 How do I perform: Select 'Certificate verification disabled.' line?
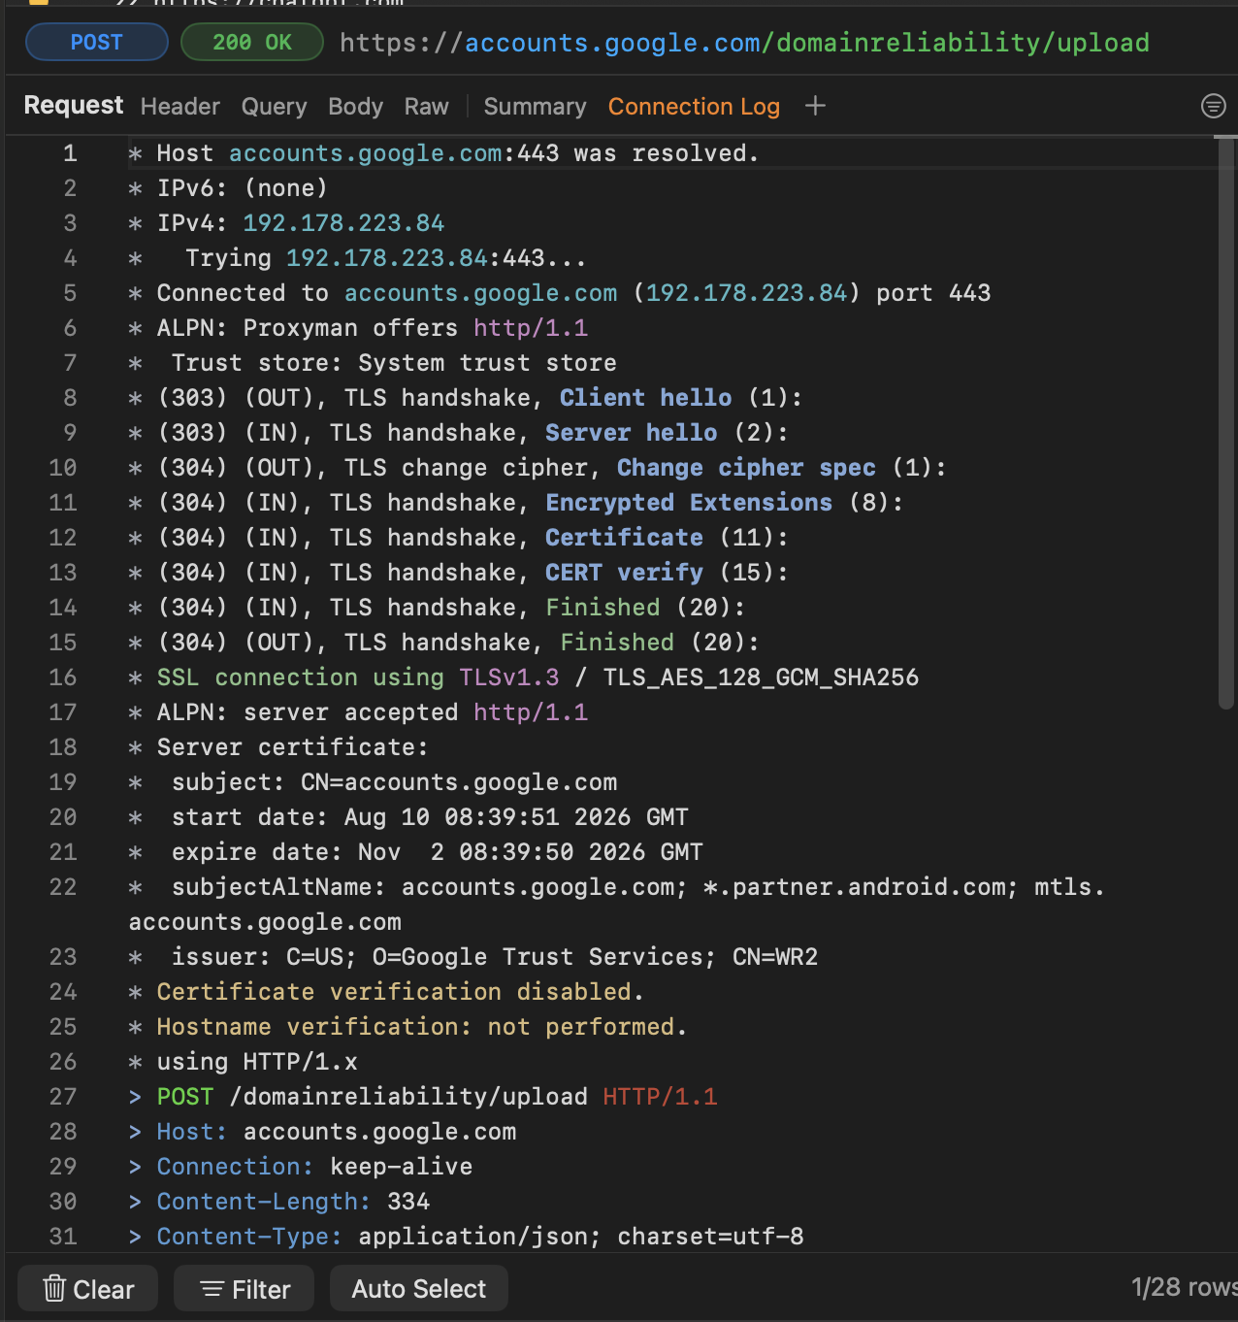click(x=386, y=992)
